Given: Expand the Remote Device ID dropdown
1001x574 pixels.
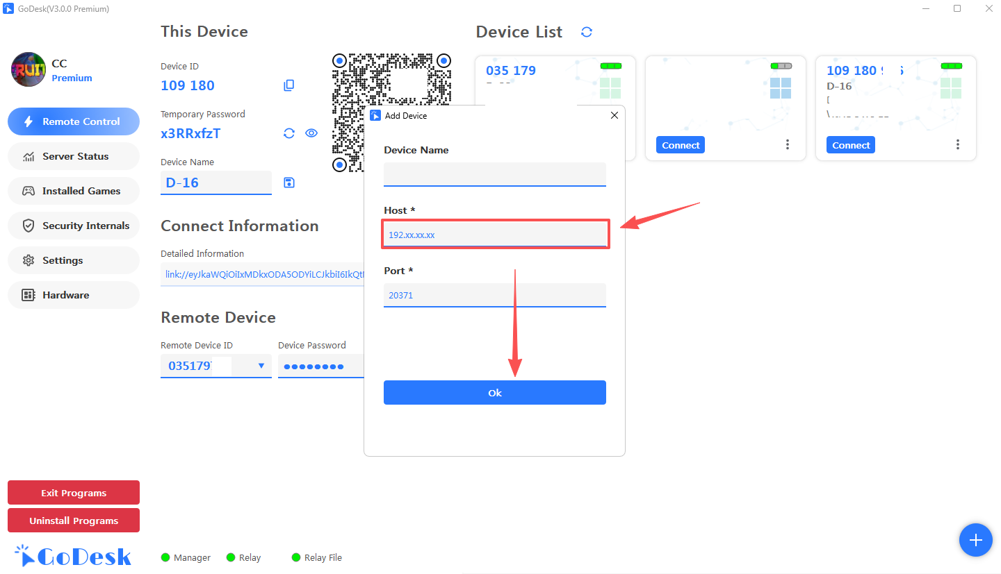Looking at the screenshot, I should (261, 366).
